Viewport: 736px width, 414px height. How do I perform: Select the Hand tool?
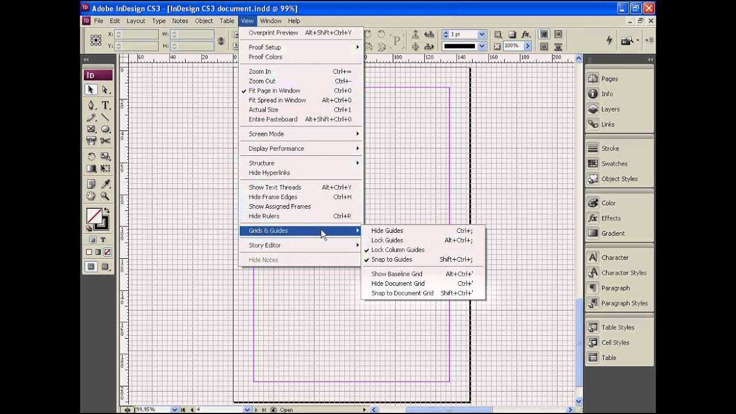click(91, 196)
